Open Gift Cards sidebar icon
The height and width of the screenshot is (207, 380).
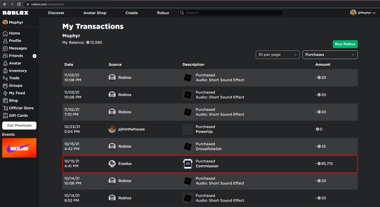pyautogui.click(x=5, y=116)
